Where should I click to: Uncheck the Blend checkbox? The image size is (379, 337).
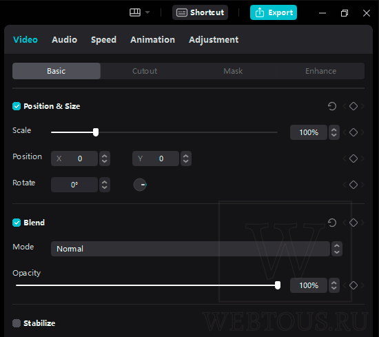point(17,223)
